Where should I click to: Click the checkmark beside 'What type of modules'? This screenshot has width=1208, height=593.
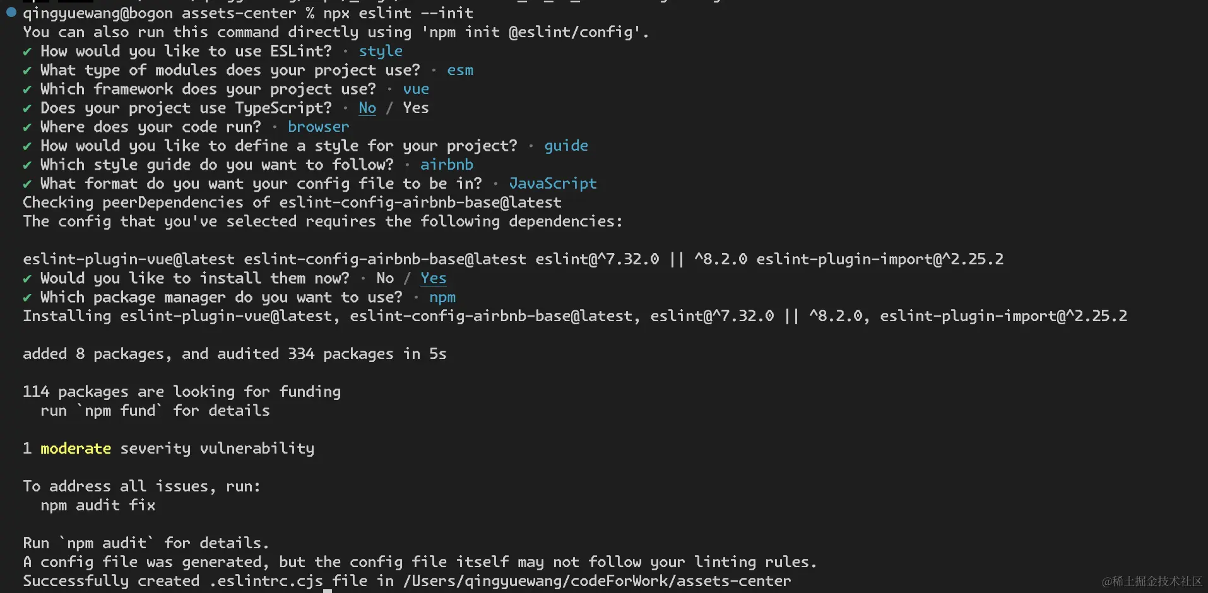(27, 71)
